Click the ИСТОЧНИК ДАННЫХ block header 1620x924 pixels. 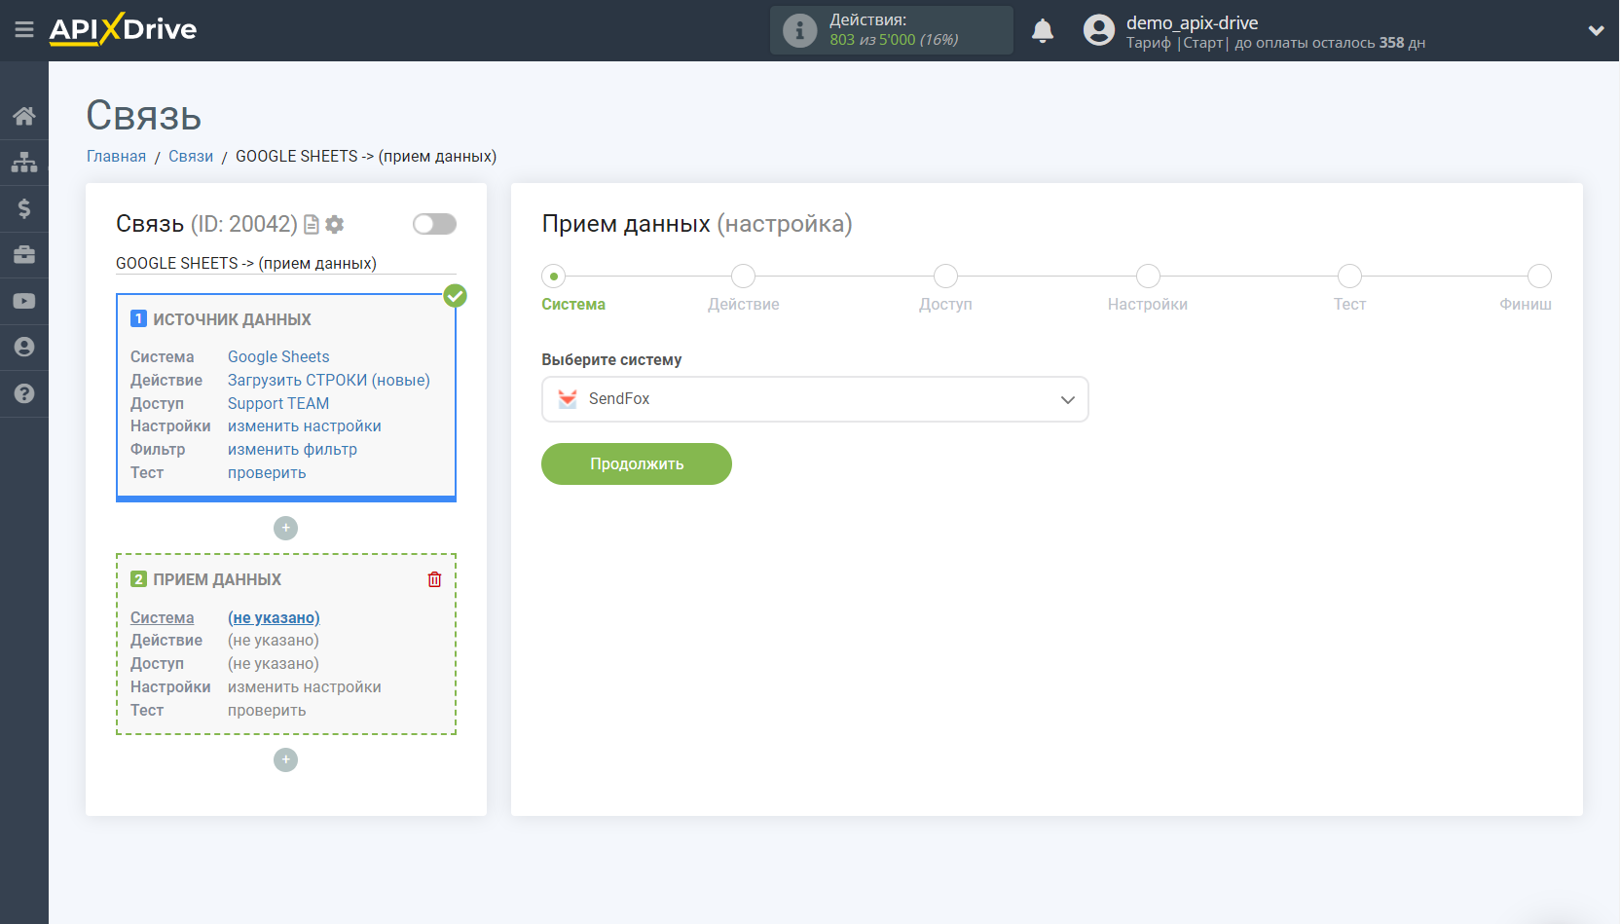coord(232,319)
